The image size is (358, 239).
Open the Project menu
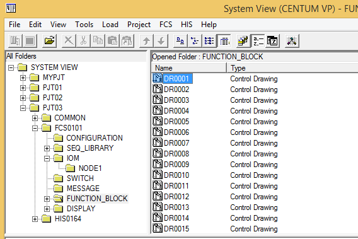click(x=139, y=25)
